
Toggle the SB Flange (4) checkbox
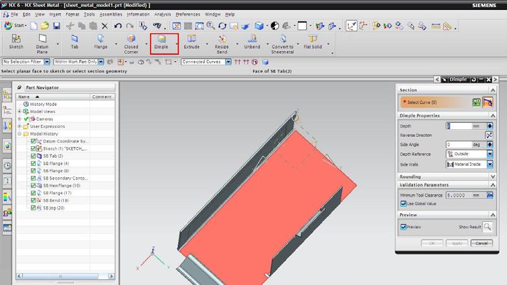pyautogui.click(x=33, y=163)
